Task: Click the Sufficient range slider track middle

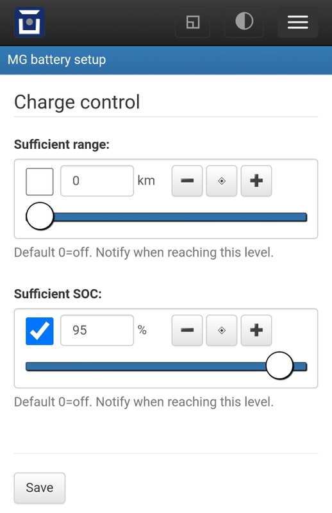Action: coord(166,217)
